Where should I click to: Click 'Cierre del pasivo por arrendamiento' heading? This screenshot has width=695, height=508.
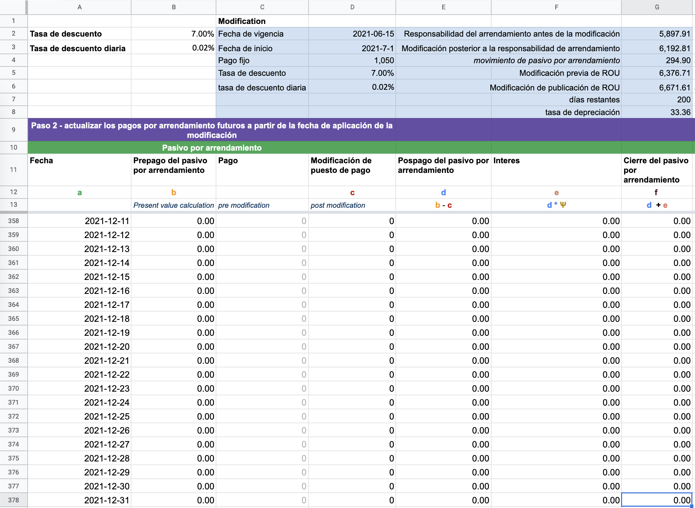coord(657,170)
